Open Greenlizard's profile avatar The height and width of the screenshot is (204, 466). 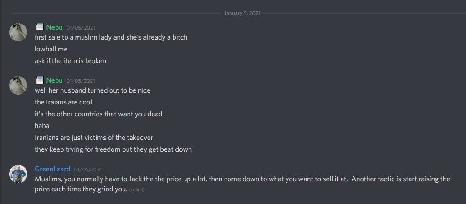[x=18, y=174]
